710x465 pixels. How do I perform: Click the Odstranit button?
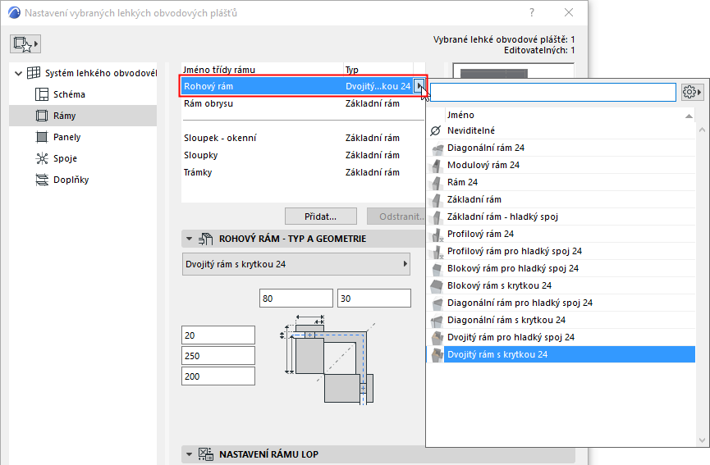pyautogui.click(x=396, y=217)
